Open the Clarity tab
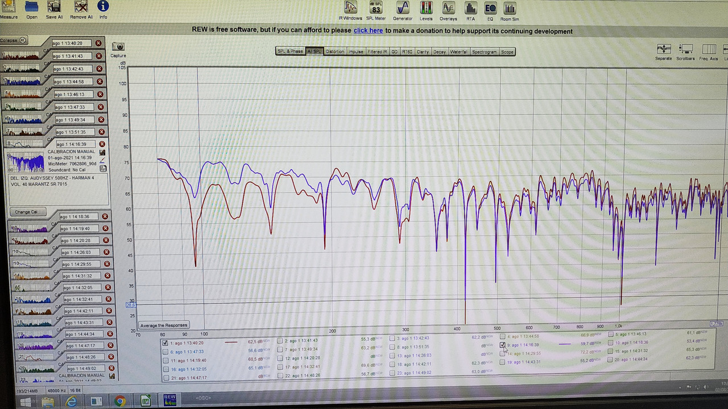The image size is (728, 409). click(423, 52)
